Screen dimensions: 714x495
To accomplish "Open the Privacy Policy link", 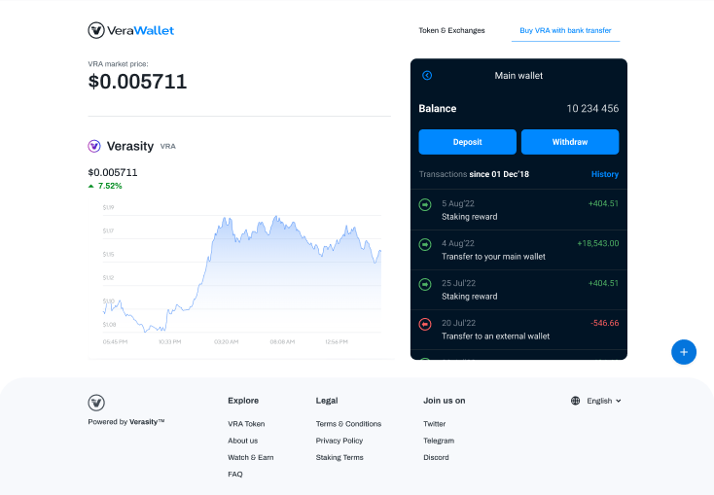I will [339, 441].
